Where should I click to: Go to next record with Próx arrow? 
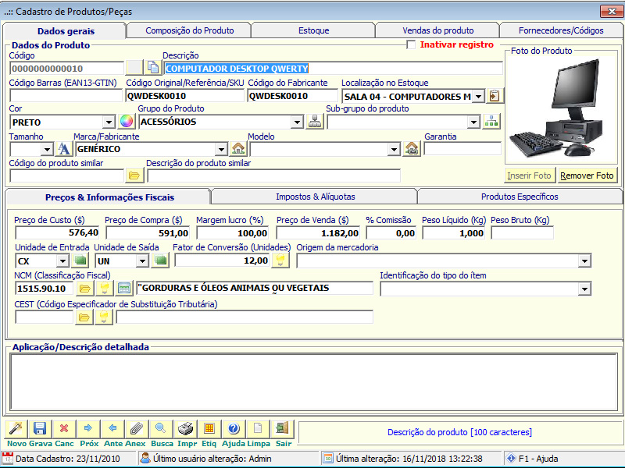(88, 428)
